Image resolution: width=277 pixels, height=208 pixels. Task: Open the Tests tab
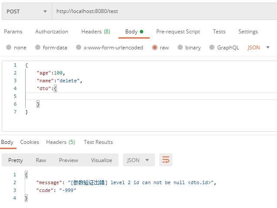coord(219,32)
